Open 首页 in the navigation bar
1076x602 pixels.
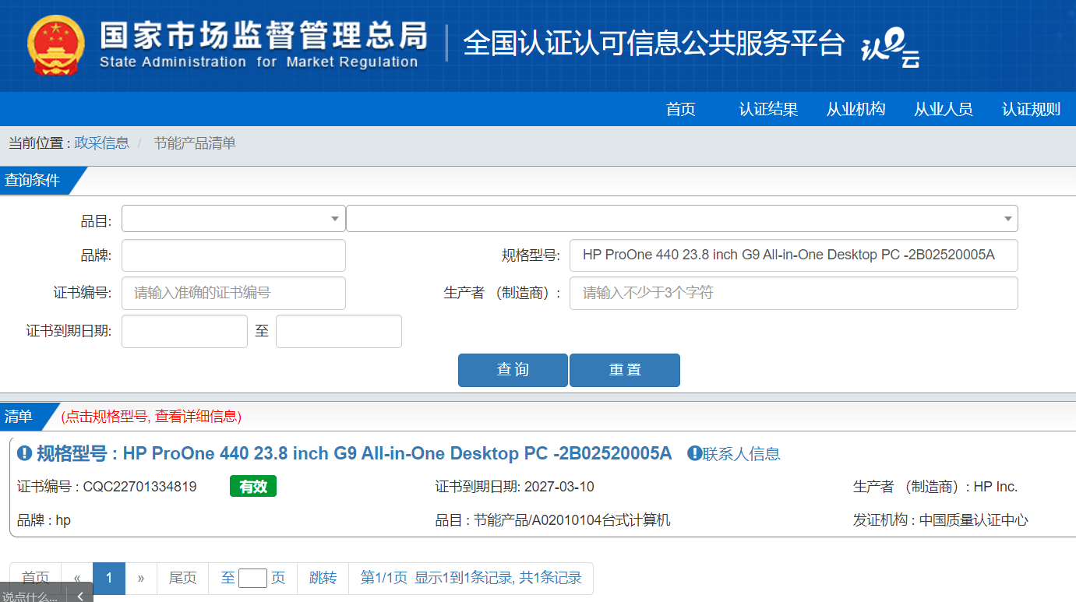[680, 109]
